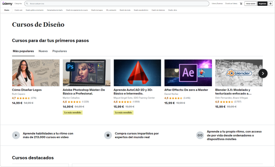Click the Cursos destacados heading
The image size is (275, 167).
[x=33, y=158]
